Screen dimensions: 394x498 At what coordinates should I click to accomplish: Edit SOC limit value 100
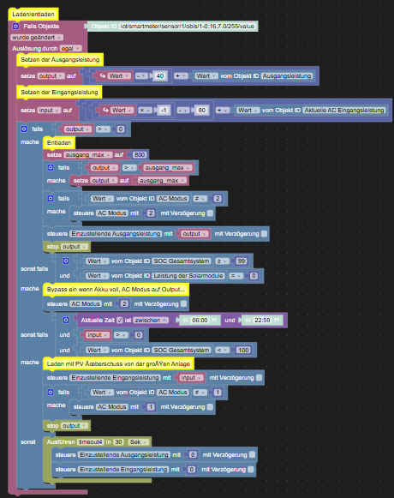[243, 350]
